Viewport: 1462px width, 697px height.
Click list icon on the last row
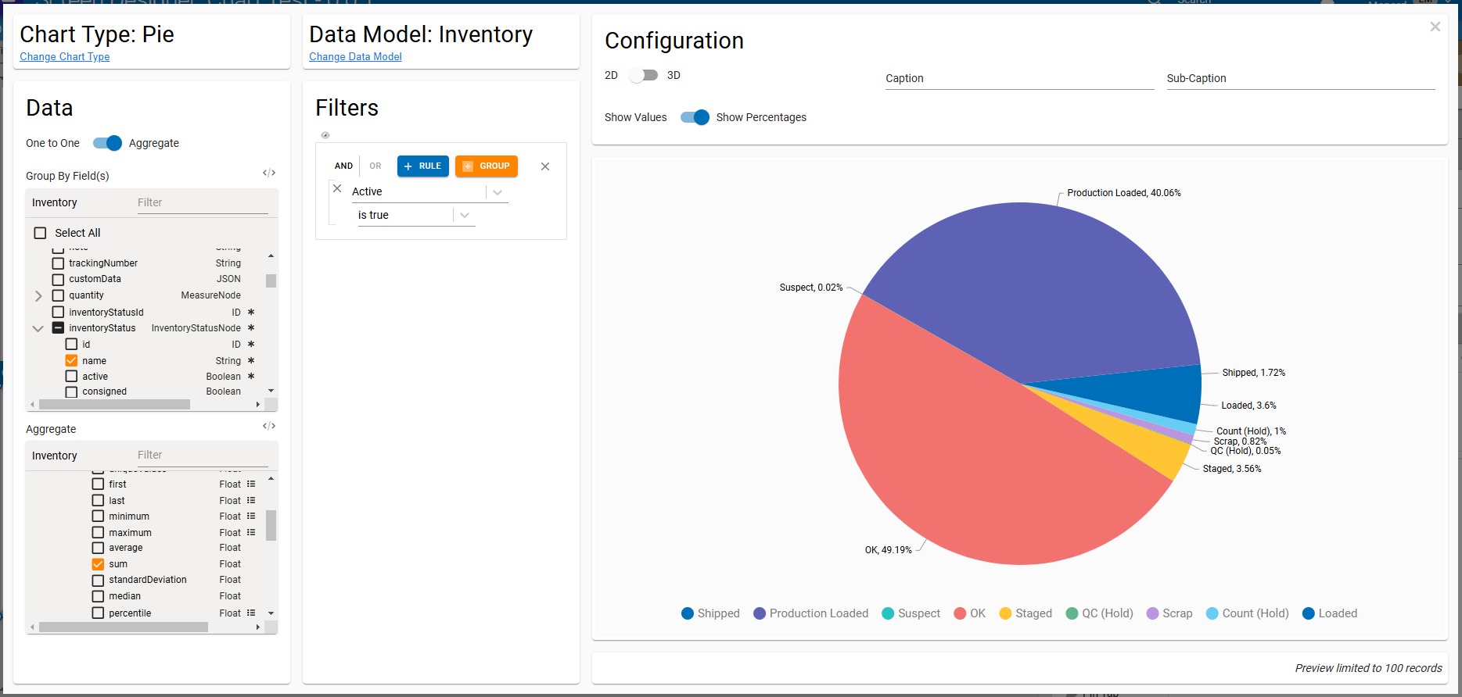251,501
